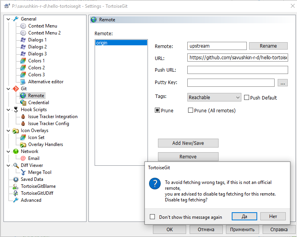Click the Dialogs 1 windows icon

pyautogui.click(x=23, y=40)
